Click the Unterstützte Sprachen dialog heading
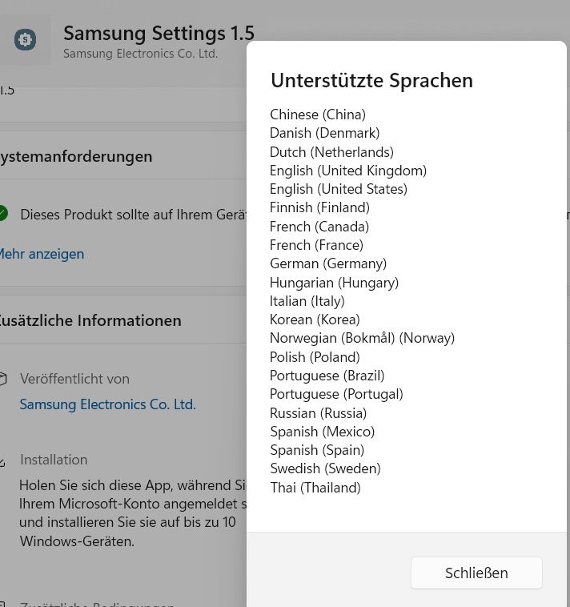This screenshot has height=607, width=570. tap(371, 81)
